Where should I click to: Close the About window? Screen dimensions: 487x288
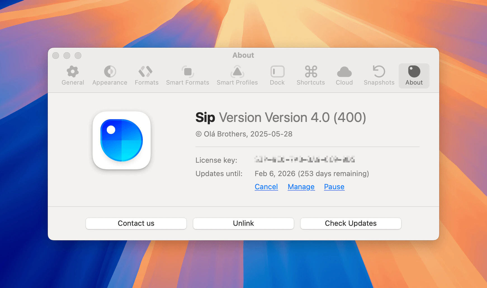56,56
